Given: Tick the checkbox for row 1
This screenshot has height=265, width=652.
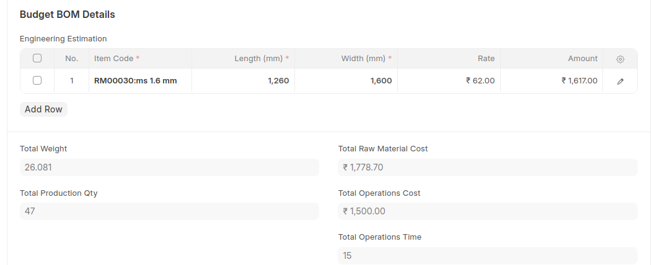Looking at the screenshot, I should pos(37,80).
